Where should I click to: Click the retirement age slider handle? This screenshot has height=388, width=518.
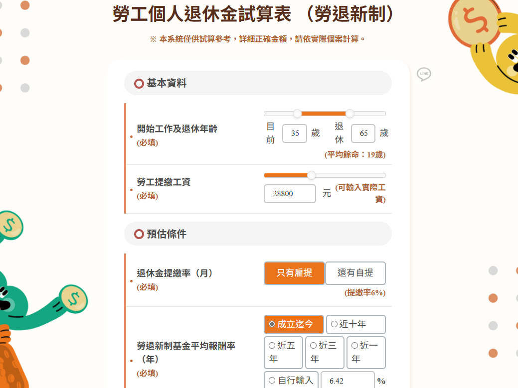[x=349, y=114]
